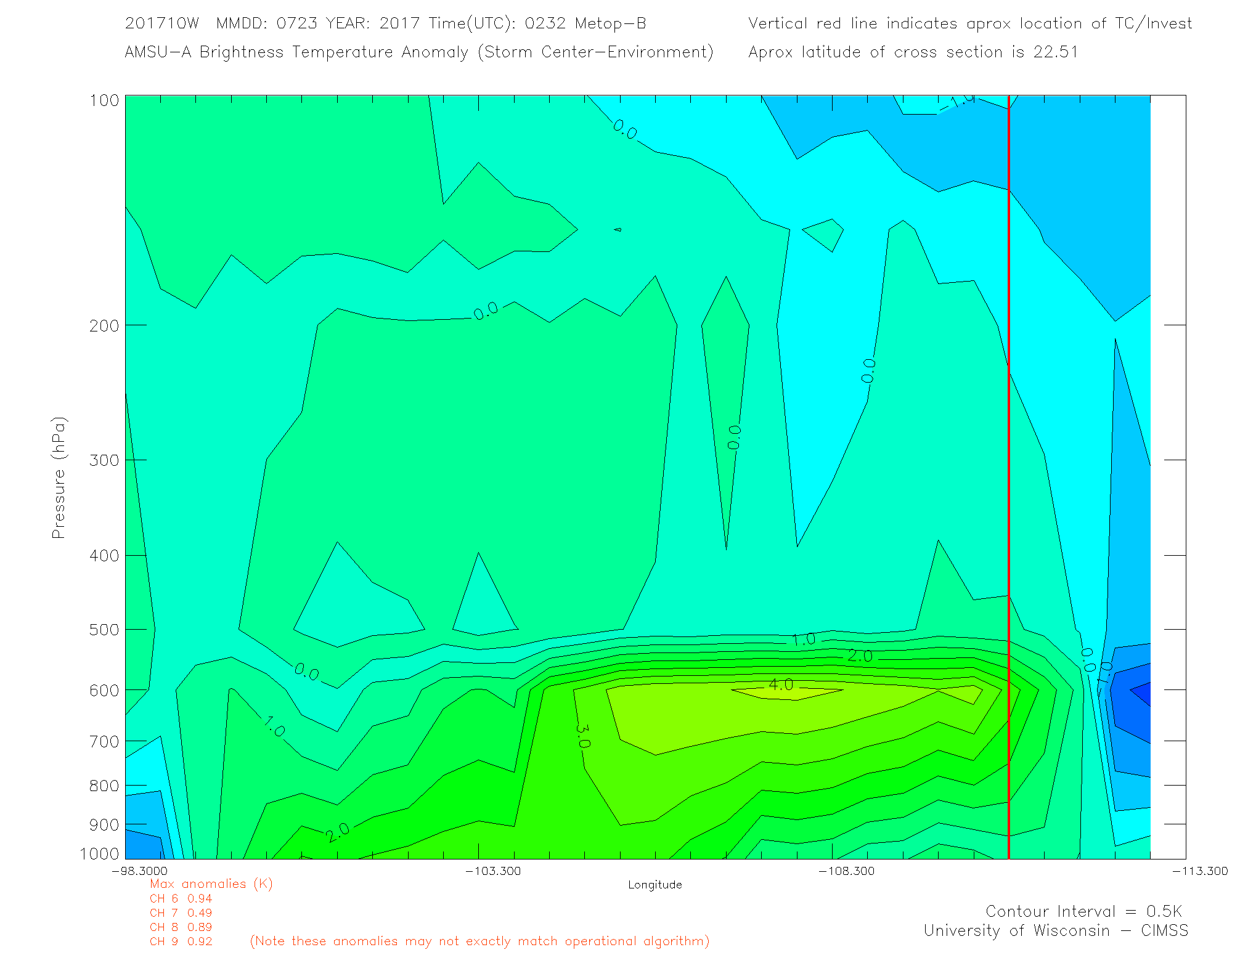Click the 500 pressure axis label

(104, 630)
